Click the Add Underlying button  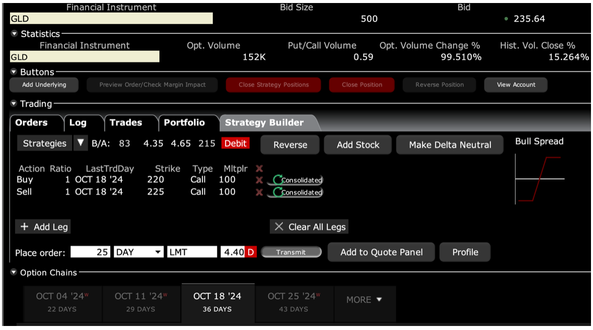pos(44,85)
